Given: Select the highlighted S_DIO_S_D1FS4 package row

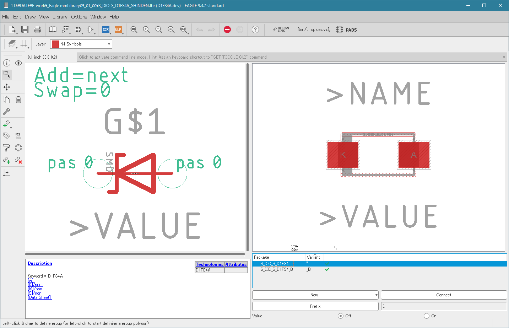Looking at the screenshot, I should click(379, 264).
